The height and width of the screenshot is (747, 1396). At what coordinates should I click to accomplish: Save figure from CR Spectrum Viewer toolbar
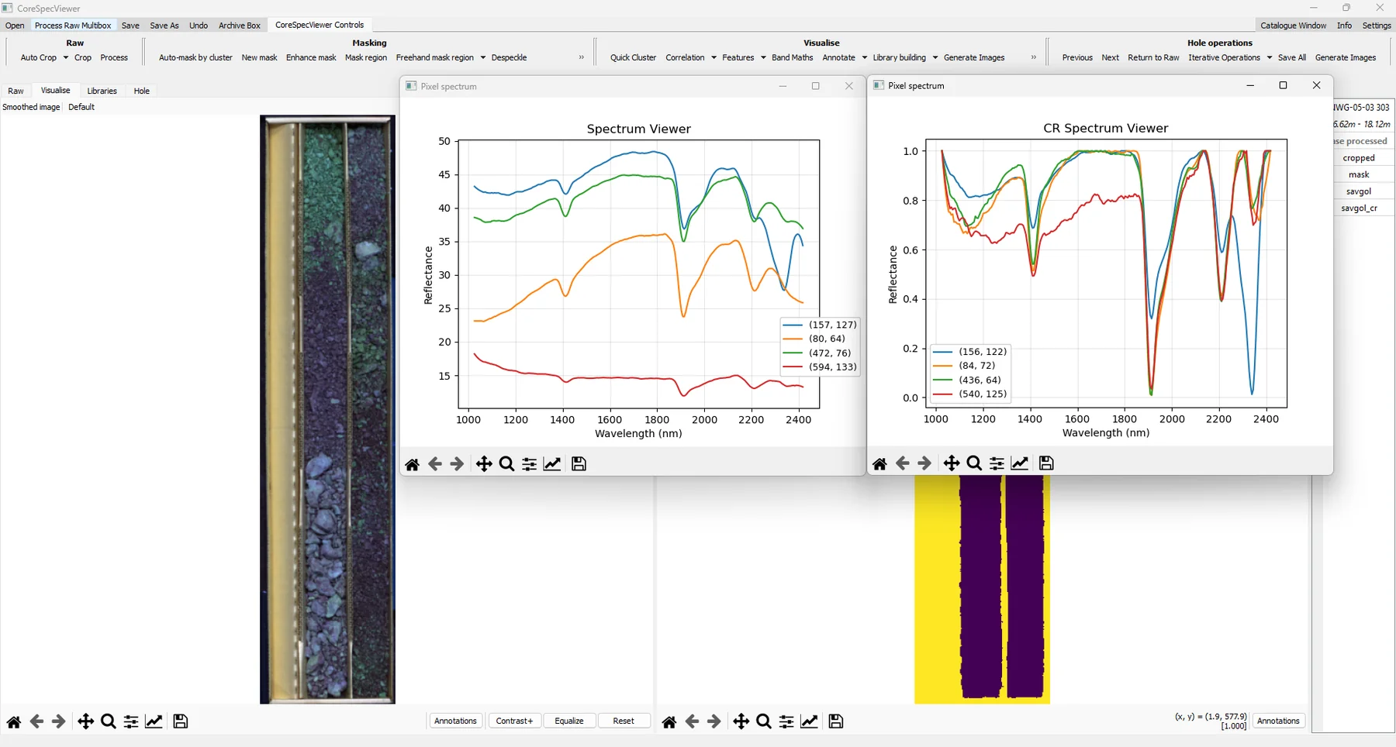(x=1046, y=463)
